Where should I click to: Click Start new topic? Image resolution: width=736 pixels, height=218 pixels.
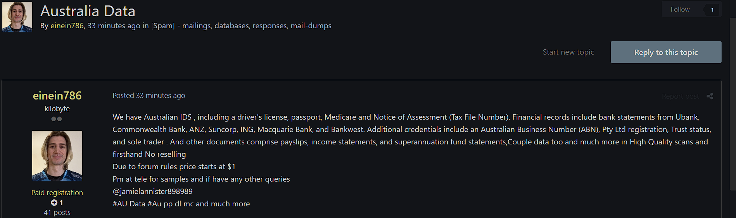point(568,52)
